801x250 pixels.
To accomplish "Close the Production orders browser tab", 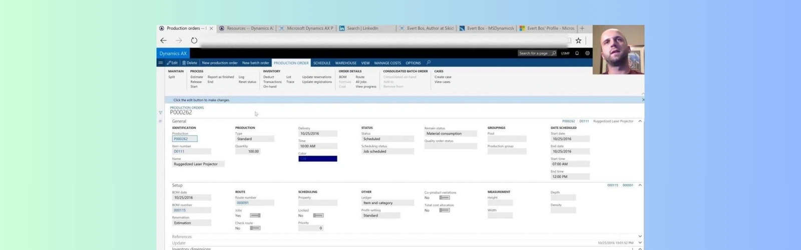I will pos(211,28).
